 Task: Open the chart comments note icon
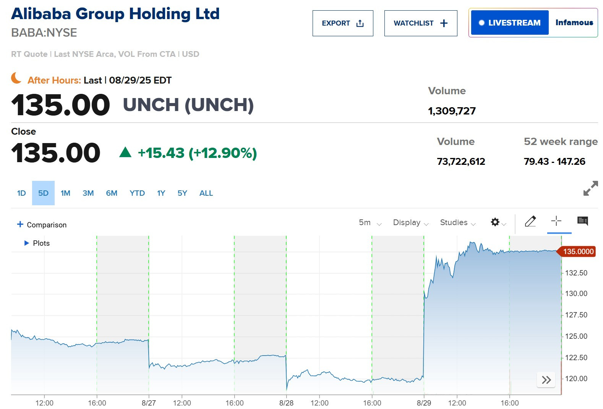[583, 221]
